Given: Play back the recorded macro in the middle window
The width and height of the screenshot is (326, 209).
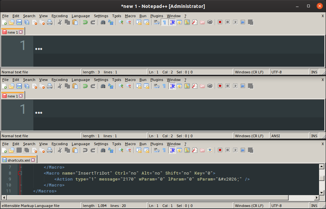Looking at the screenshot, I should pos(235,86).
